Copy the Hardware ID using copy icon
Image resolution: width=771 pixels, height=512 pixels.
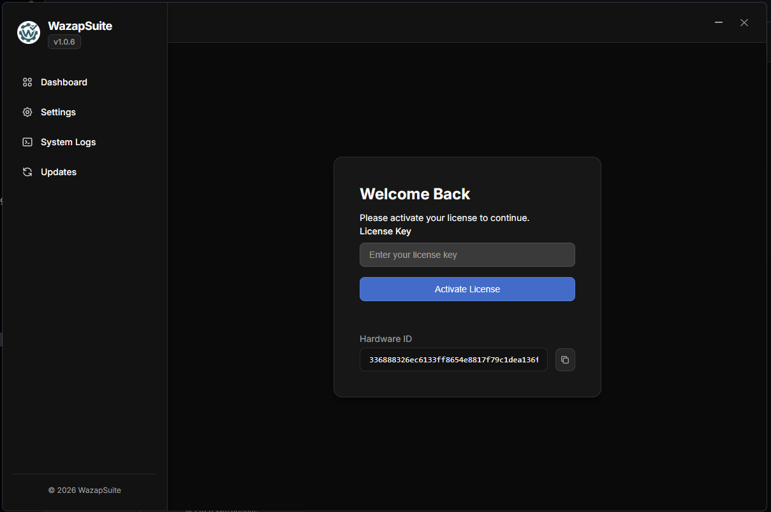(565, 360)
